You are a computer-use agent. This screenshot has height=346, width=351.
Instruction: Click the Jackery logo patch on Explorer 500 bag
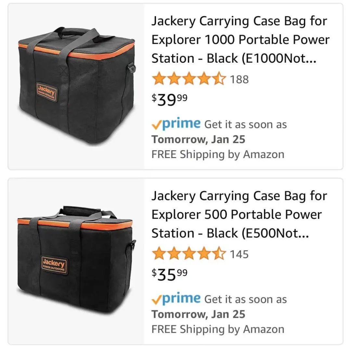pos(54,265)
